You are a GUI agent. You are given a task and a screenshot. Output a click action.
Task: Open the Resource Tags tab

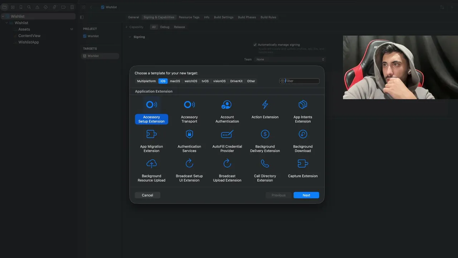[189, 17]
